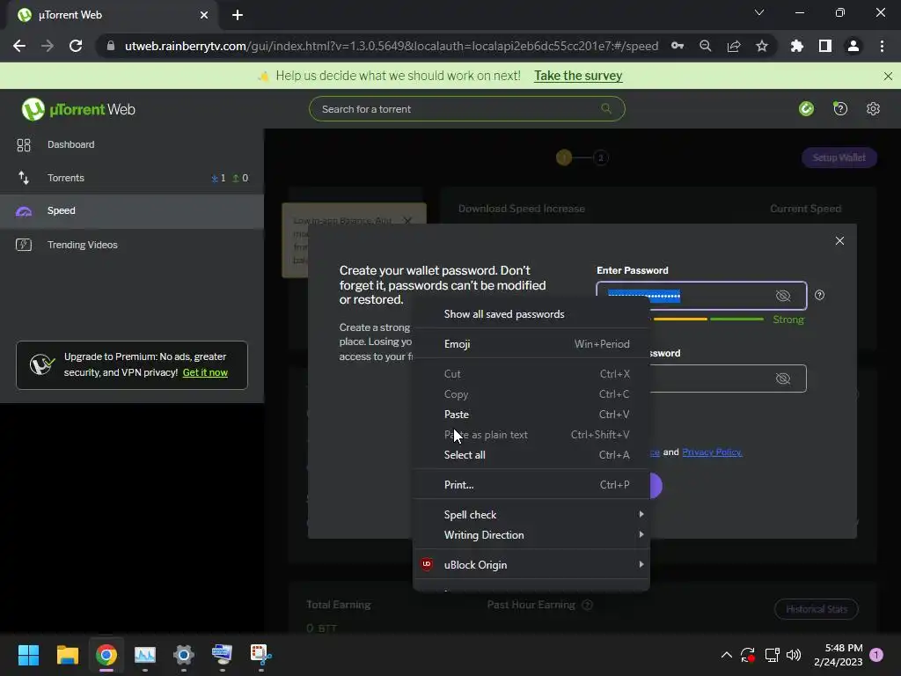Open the Snipping Tool taskbar icon
Screen dimensions: 901x676
(x=260, y=655)
